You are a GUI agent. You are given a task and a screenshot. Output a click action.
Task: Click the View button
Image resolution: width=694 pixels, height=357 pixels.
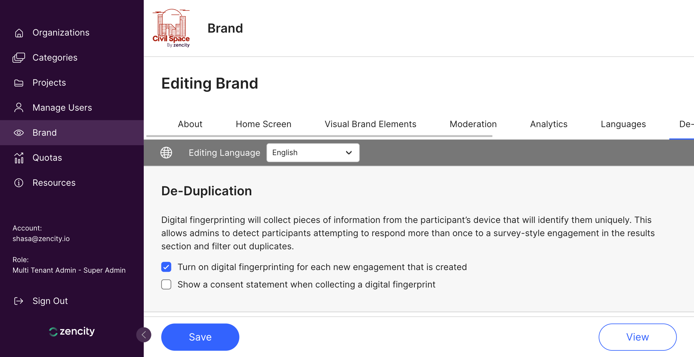[637, 337]
